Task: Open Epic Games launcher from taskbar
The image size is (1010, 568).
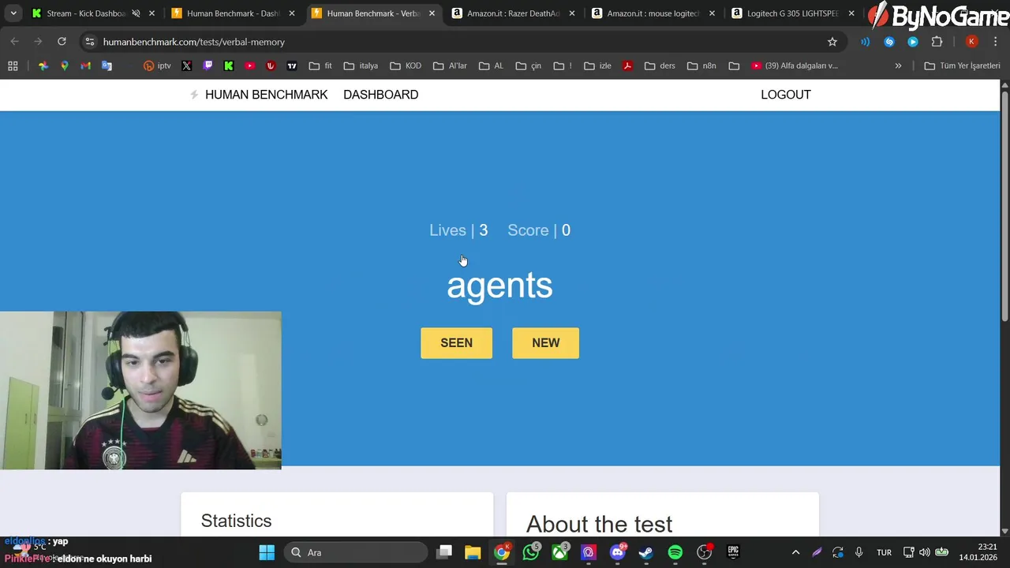Action: pos(733,552)
